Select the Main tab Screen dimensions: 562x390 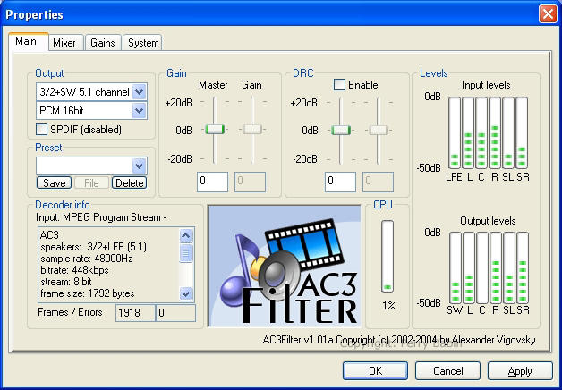point(26,42)
